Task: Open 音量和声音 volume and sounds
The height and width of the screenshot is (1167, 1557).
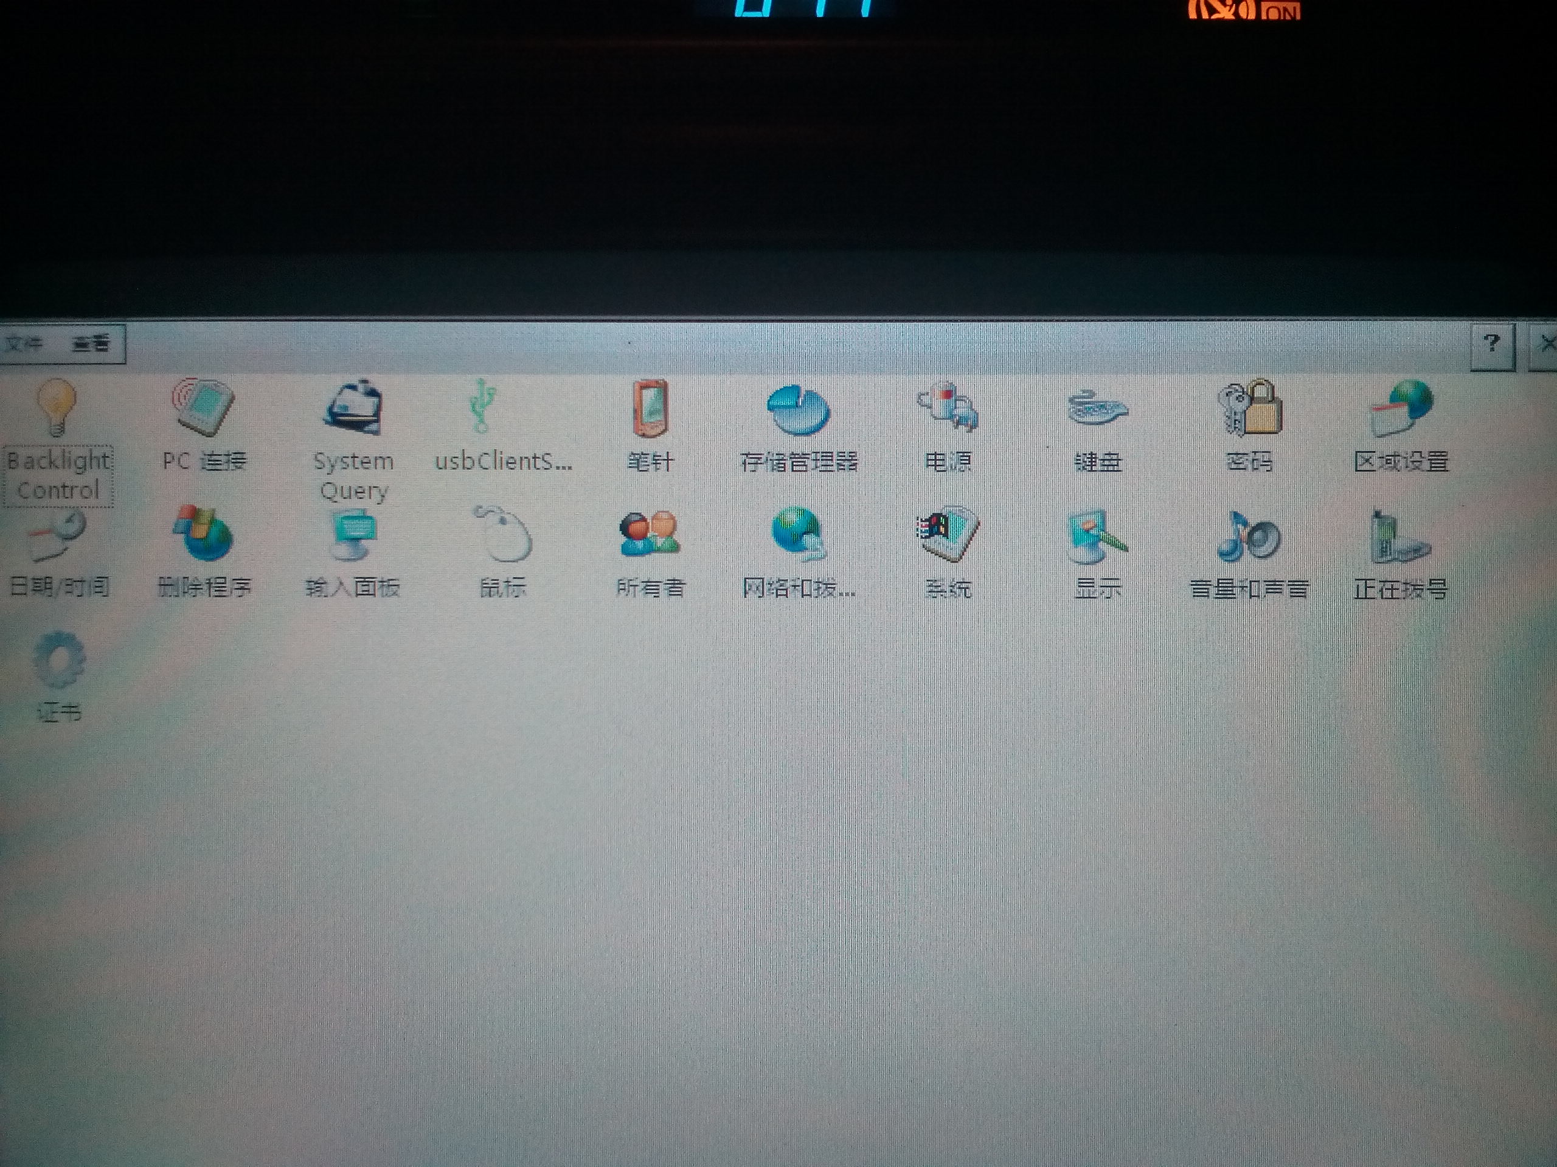Action: pos(1249,554)
